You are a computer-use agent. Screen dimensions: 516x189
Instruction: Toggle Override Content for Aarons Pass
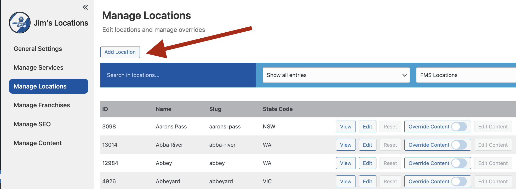tap(459, 127)
